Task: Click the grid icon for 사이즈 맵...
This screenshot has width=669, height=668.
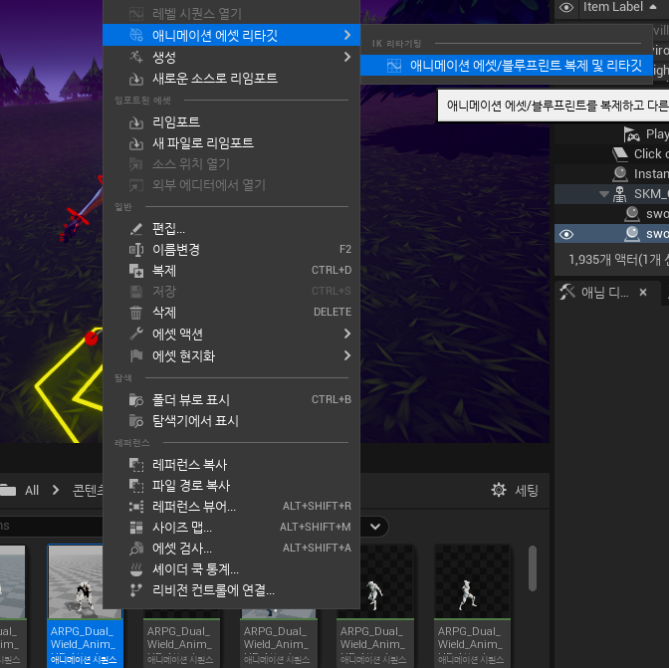Action: point(136,528)
